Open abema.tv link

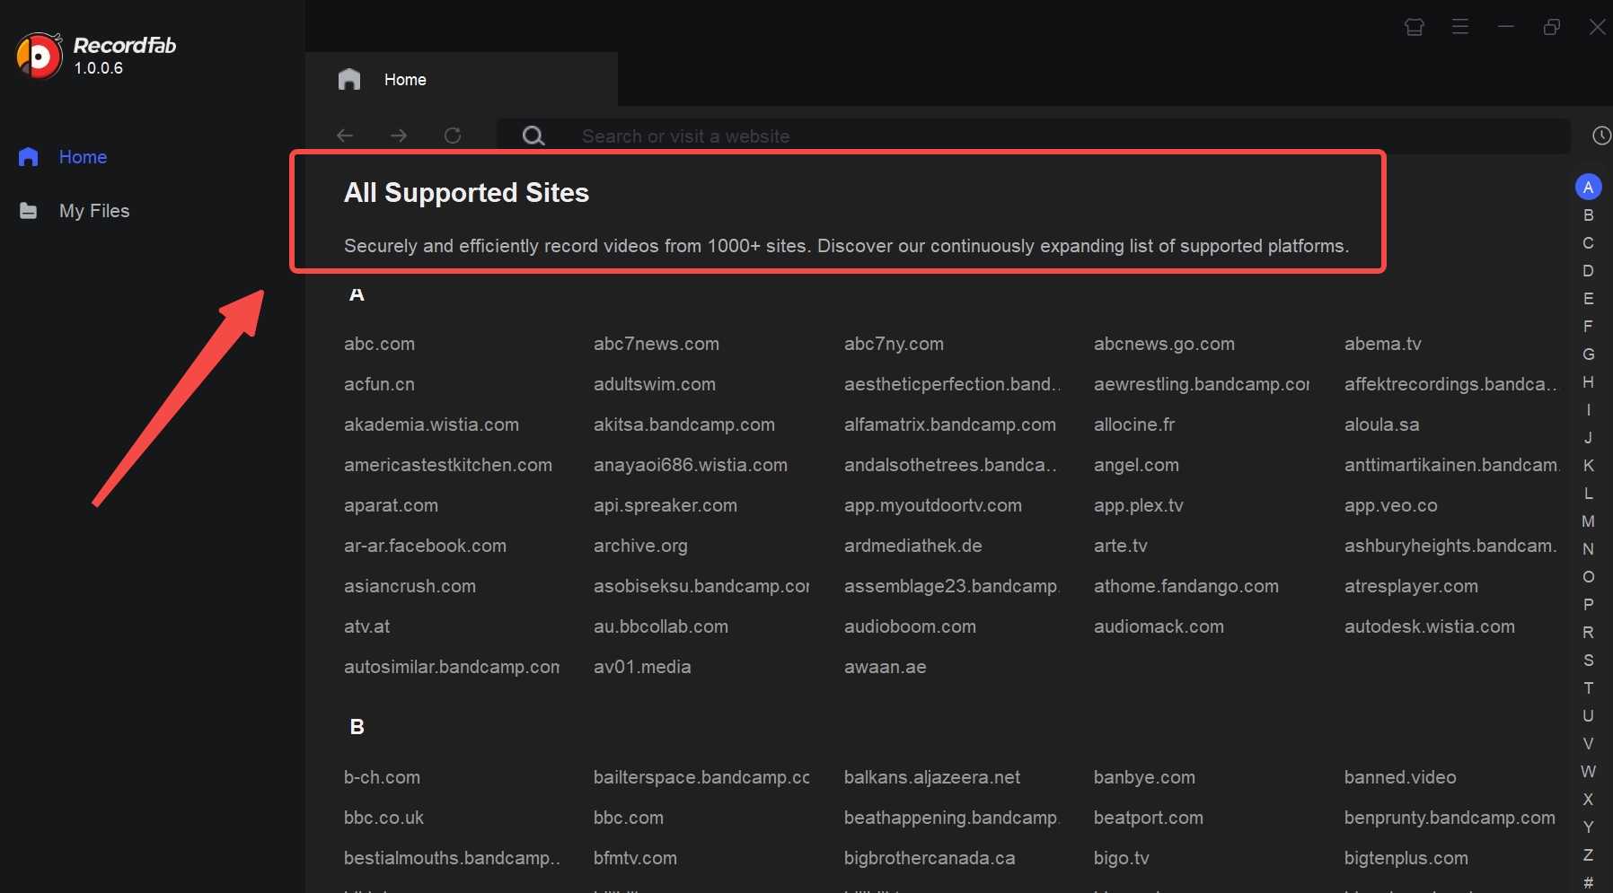[x=1383, y=344]
